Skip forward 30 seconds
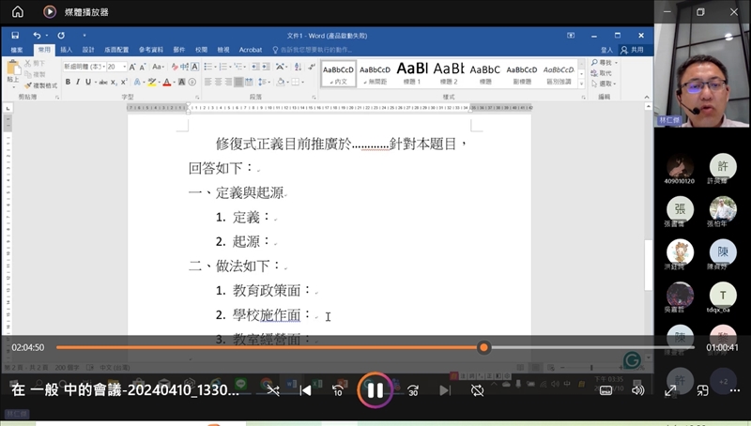 [412, 390]
